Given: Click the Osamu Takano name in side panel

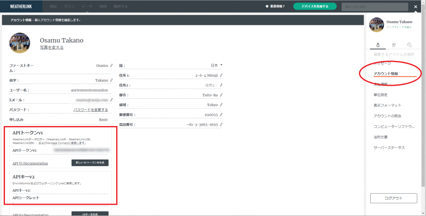Looking at the screenshot, I should 399,22.
